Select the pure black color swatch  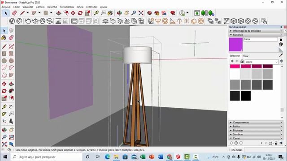click(246, 96)
